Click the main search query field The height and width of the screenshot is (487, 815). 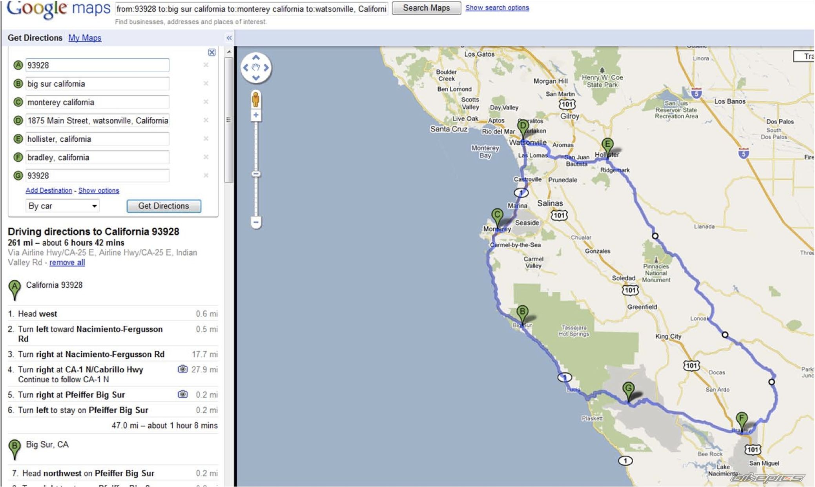click(252, 9)
